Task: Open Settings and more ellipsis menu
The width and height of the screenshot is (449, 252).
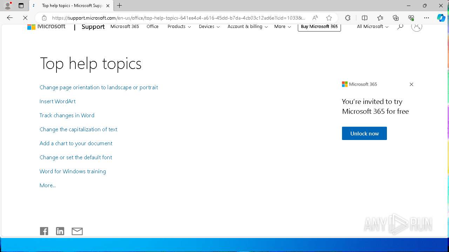Action: coord(427,18)
